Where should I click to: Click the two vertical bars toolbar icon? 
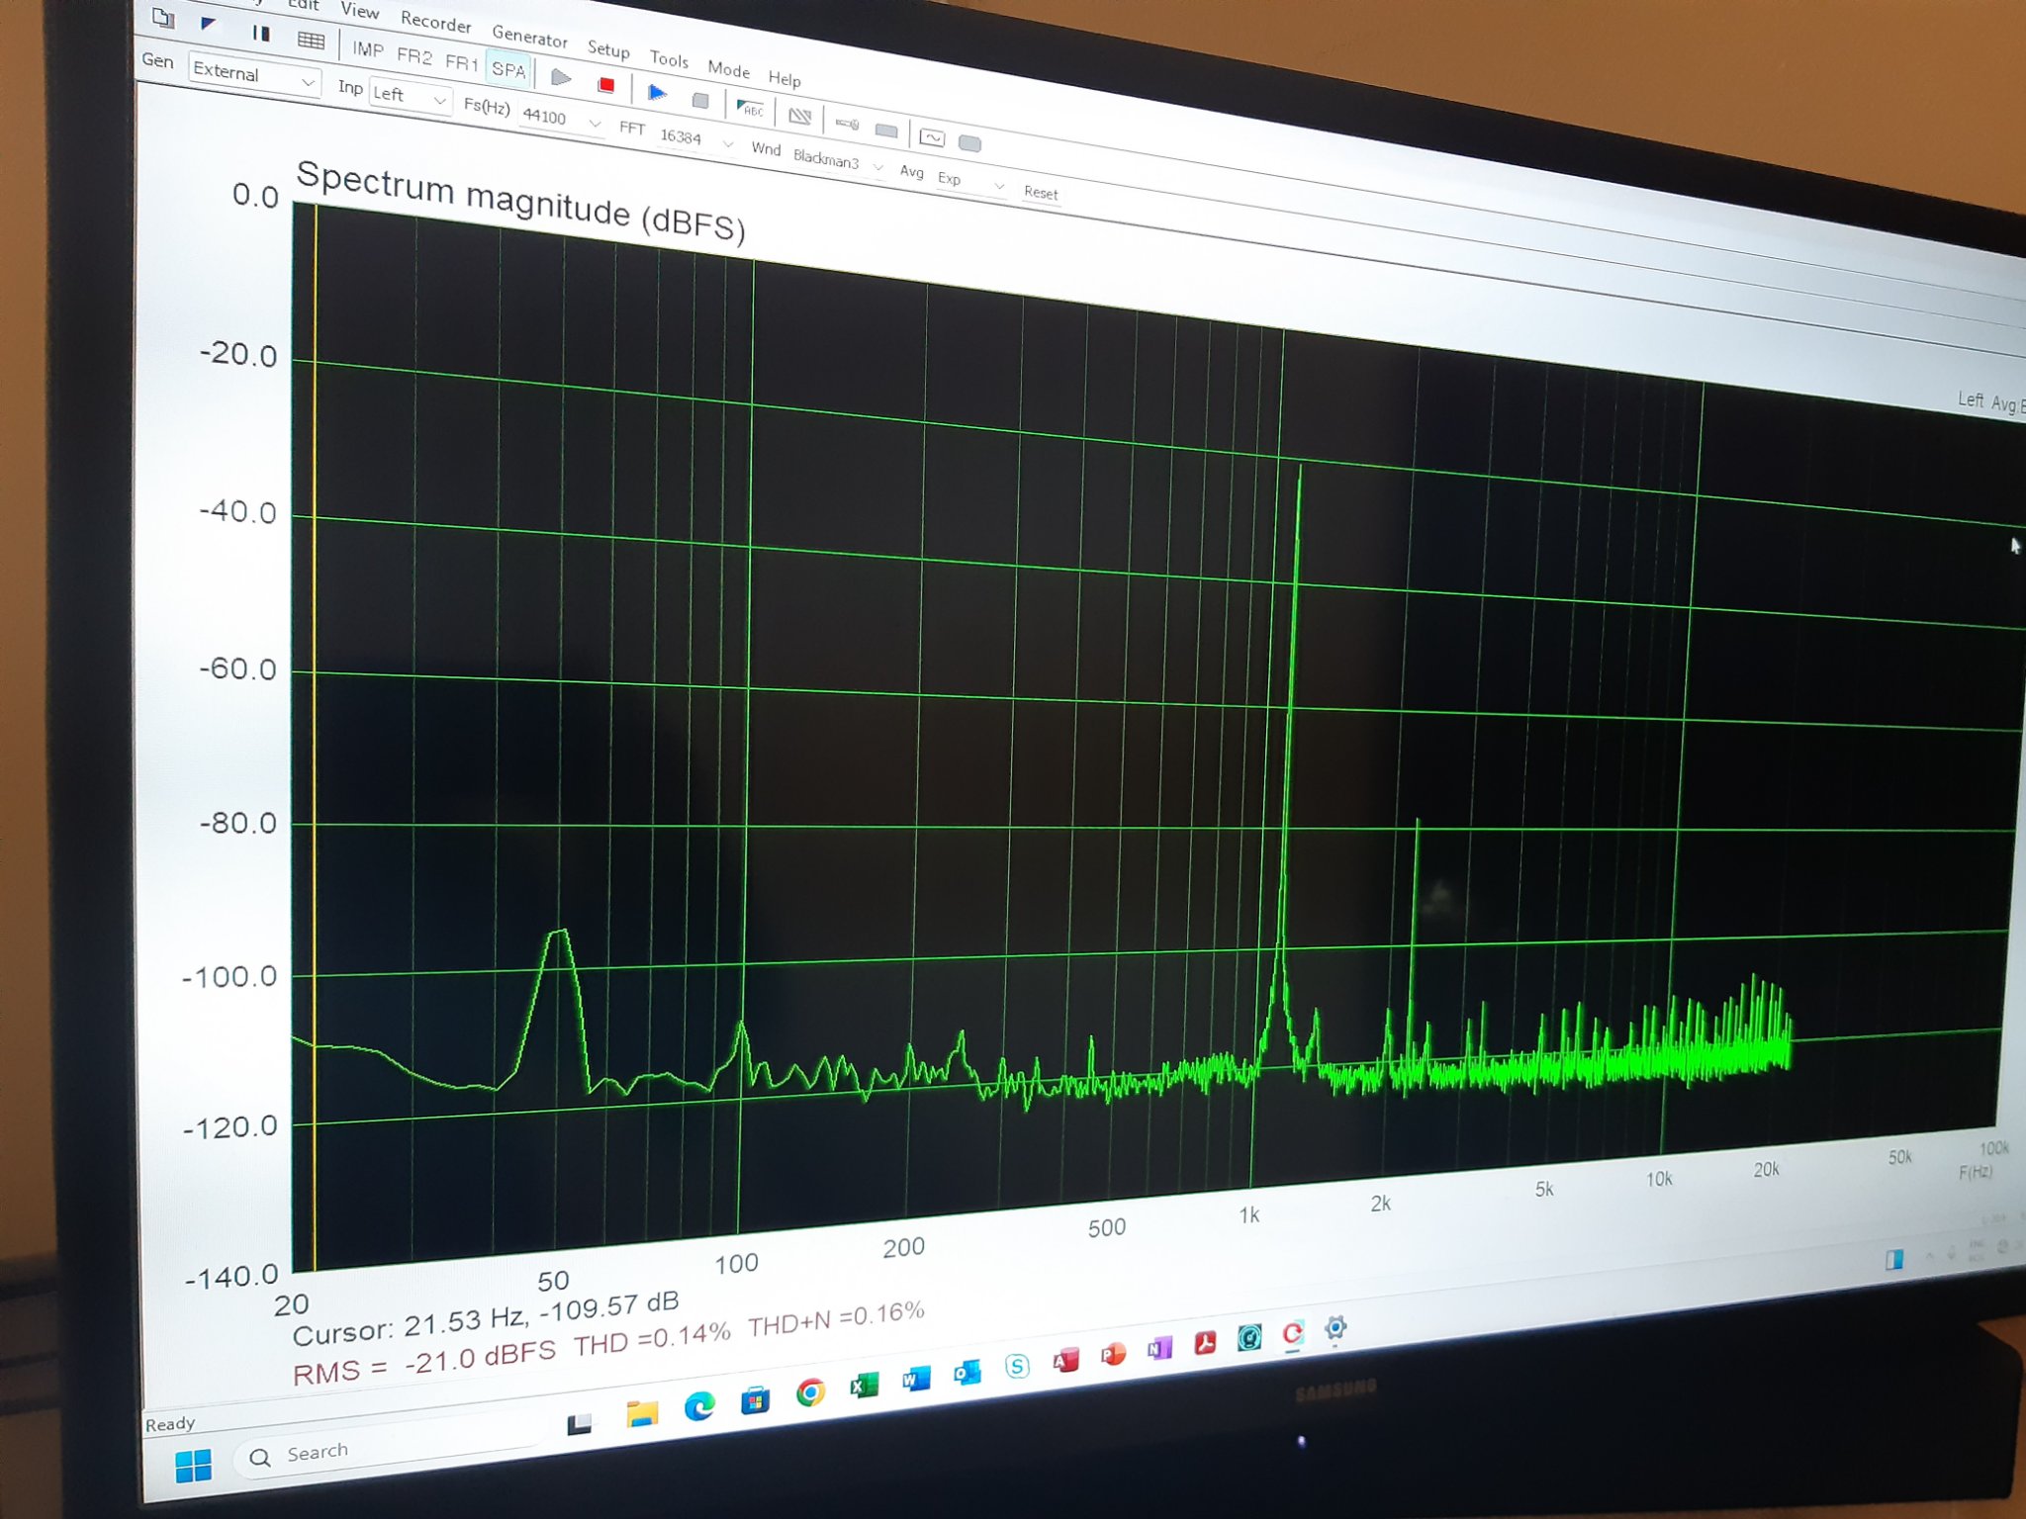coord(260,33)
